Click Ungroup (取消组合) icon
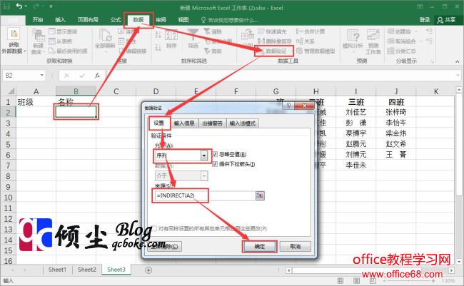The image size is (464, 286). coord(402,41)
